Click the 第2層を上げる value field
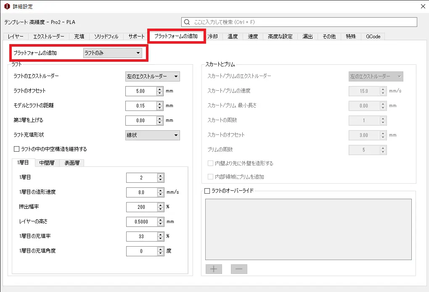The width and height of the screenshot is (429, 292). pos(141,121)
